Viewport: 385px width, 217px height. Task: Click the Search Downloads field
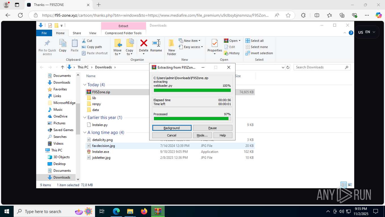(322, 67)
